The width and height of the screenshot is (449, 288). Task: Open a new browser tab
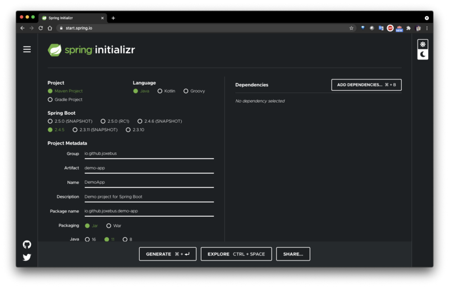113,18
